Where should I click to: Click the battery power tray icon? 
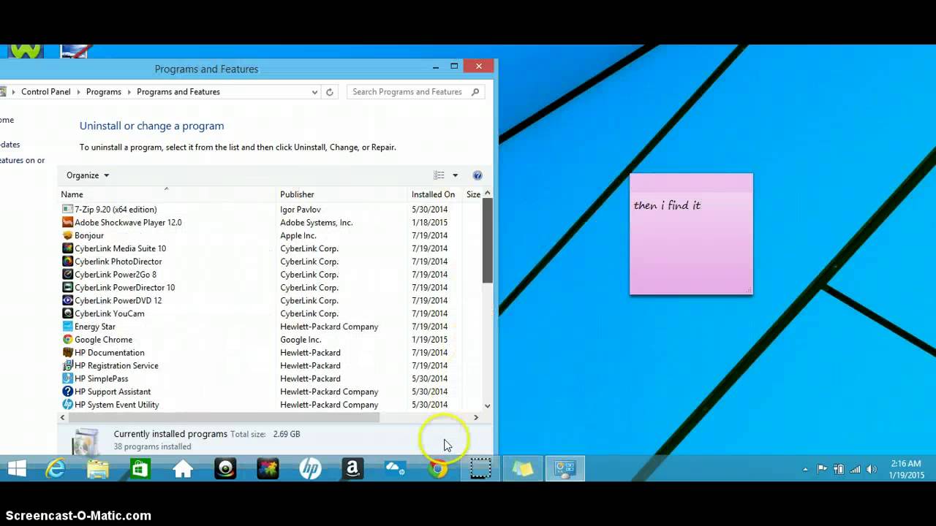[x=839, y=469]
